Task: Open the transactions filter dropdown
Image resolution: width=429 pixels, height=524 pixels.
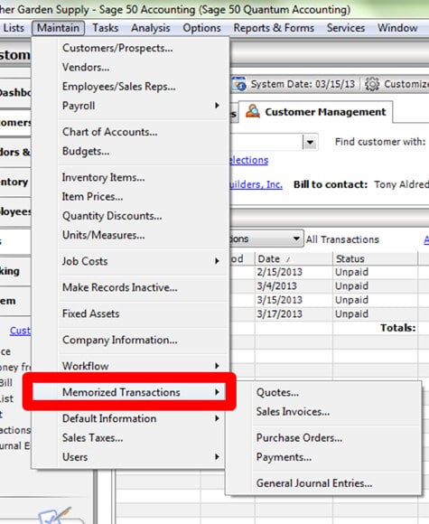Action: tap(296, 239)
